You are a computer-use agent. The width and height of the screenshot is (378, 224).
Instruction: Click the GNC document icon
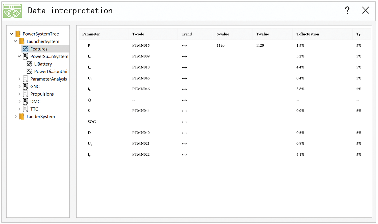pos(26,87)
